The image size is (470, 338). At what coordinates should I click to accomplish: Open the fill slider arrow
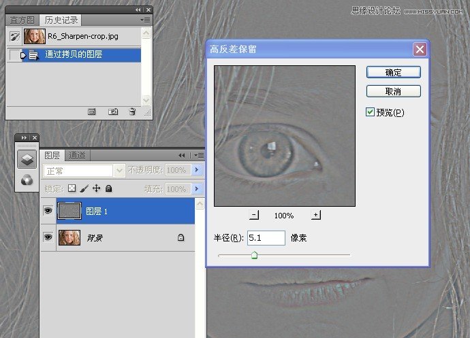click(x=197, y=188)
